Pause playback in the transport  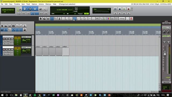(x=115, y=9)
